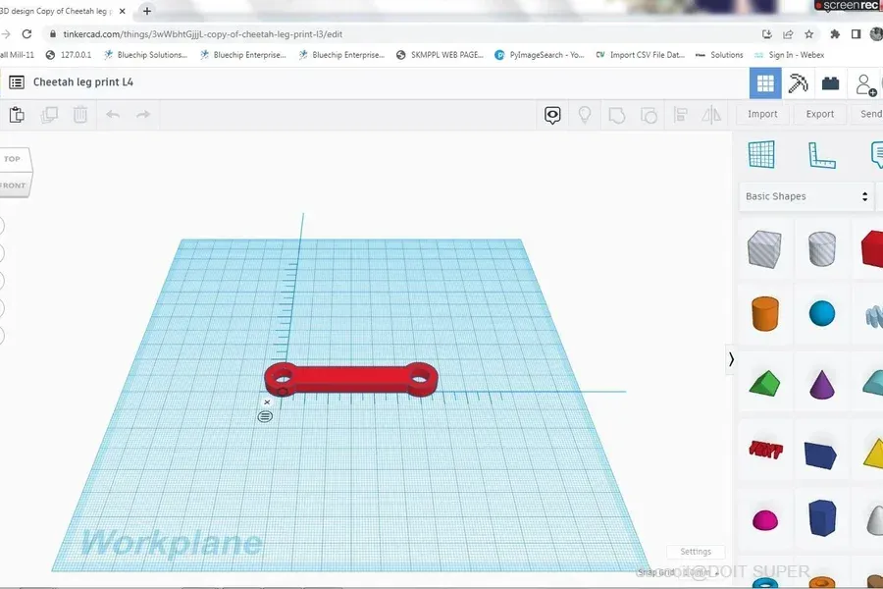Select the red leg link object
The height and width of the screenshot is (589, 883).
pyautogui.click(x=351, y=379)
